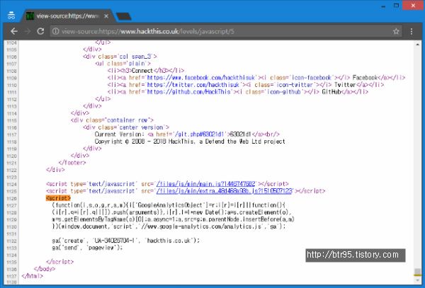
Task: Click the /git.php href text
Action: click(x=199, y=134)
